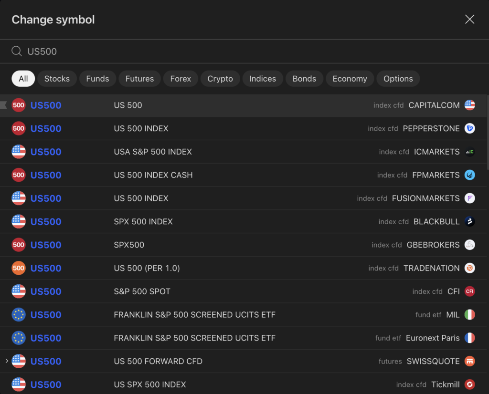Click the results list scrollbar
489x394 pixels.
point(488,133)
